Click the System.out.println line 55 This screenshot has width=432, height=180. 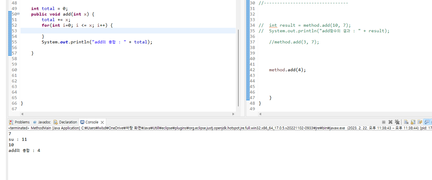point(97,42)
